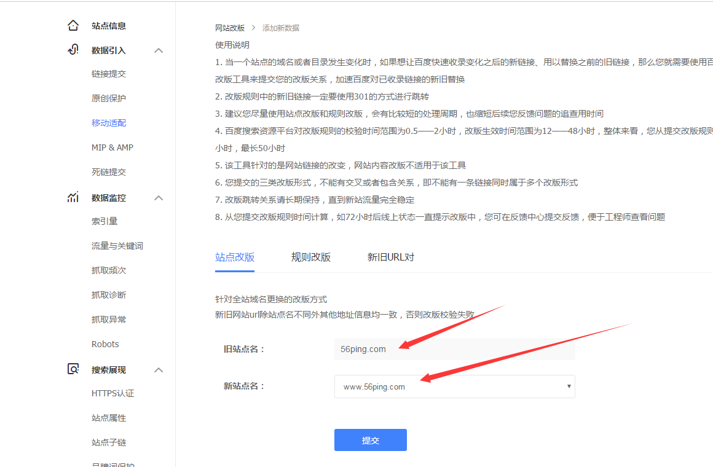Select the 站点改版 tab
713x467 pixels.
(x=235, y=257)
